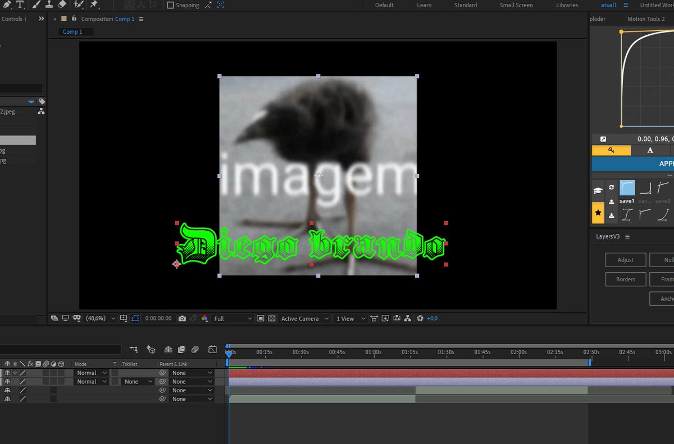This screenshot has height=444, width=674.
Task: Click the Always Preview This View icon
Action: (x=54, y=318)
